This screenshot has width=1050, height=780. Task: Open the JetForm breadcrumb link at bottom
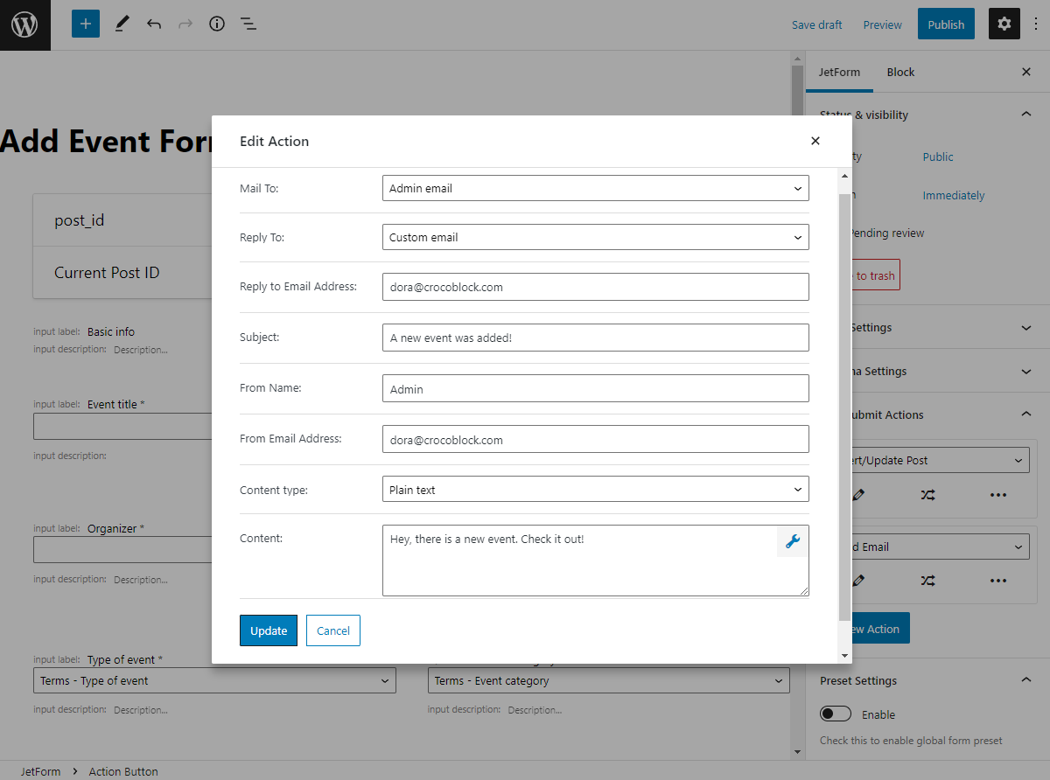tap(38, 771)
